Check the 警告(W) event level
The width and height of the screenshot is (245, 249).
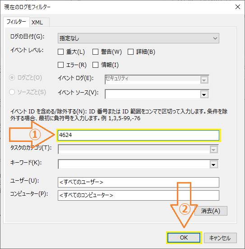[x=95, y=52]
